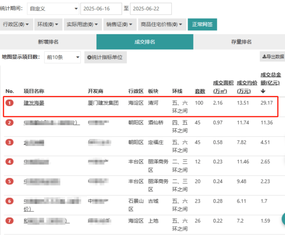Expand the 环线(0) filter dropdown

click(48, 24)
